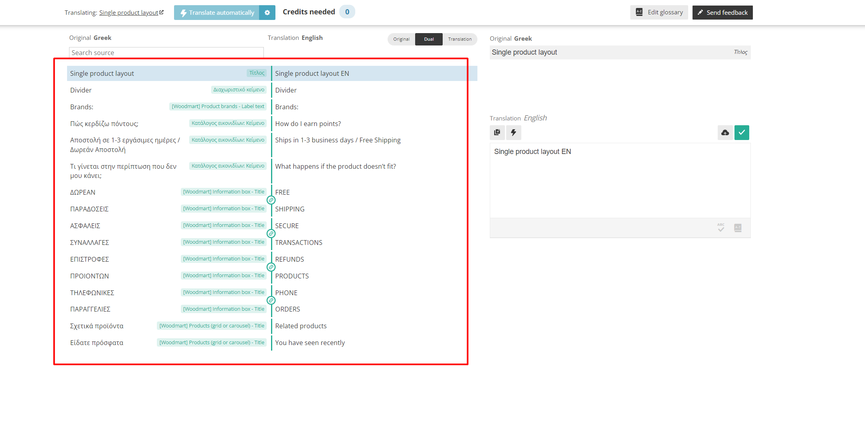Click the green checkmark confirm button
865x424 pixels.
742,132
